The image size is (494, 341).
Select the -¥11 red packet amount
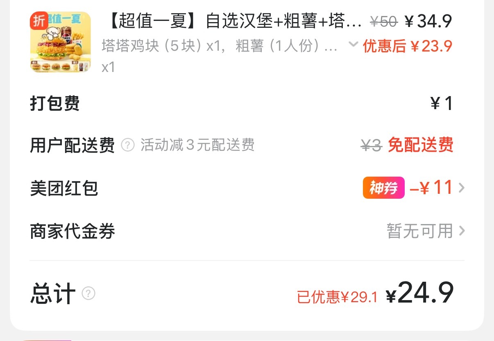(x=431, y=188)
